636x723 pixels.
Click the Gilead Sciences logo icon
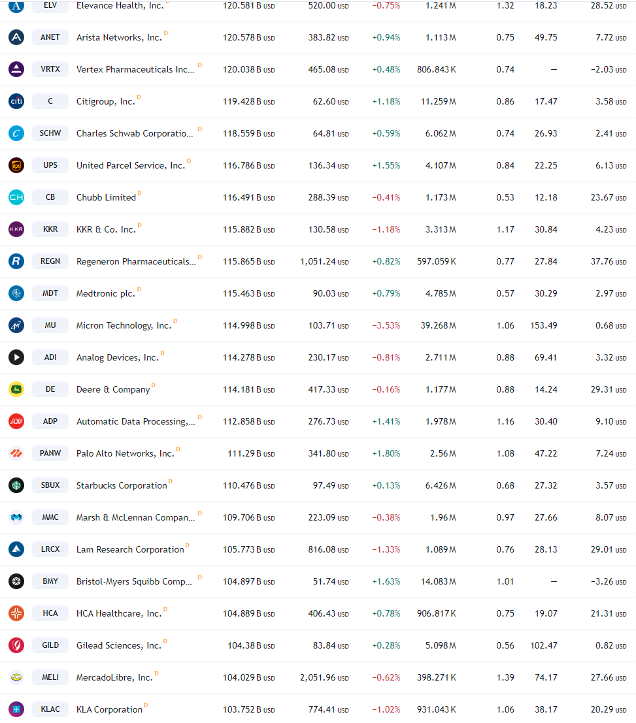tap(16, 645)
